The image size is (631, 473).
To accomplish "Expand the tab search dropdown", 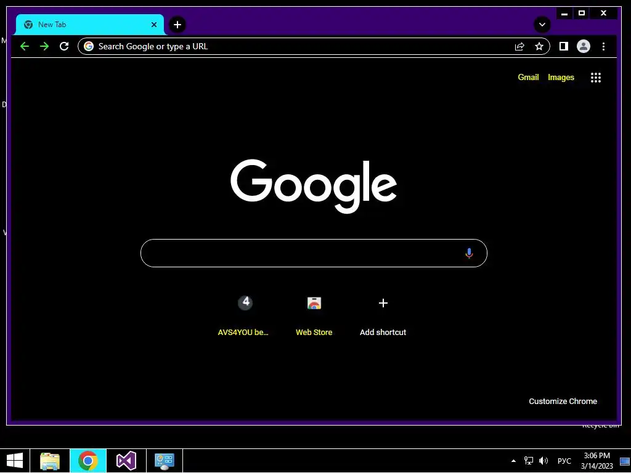I will coord(542,25).
